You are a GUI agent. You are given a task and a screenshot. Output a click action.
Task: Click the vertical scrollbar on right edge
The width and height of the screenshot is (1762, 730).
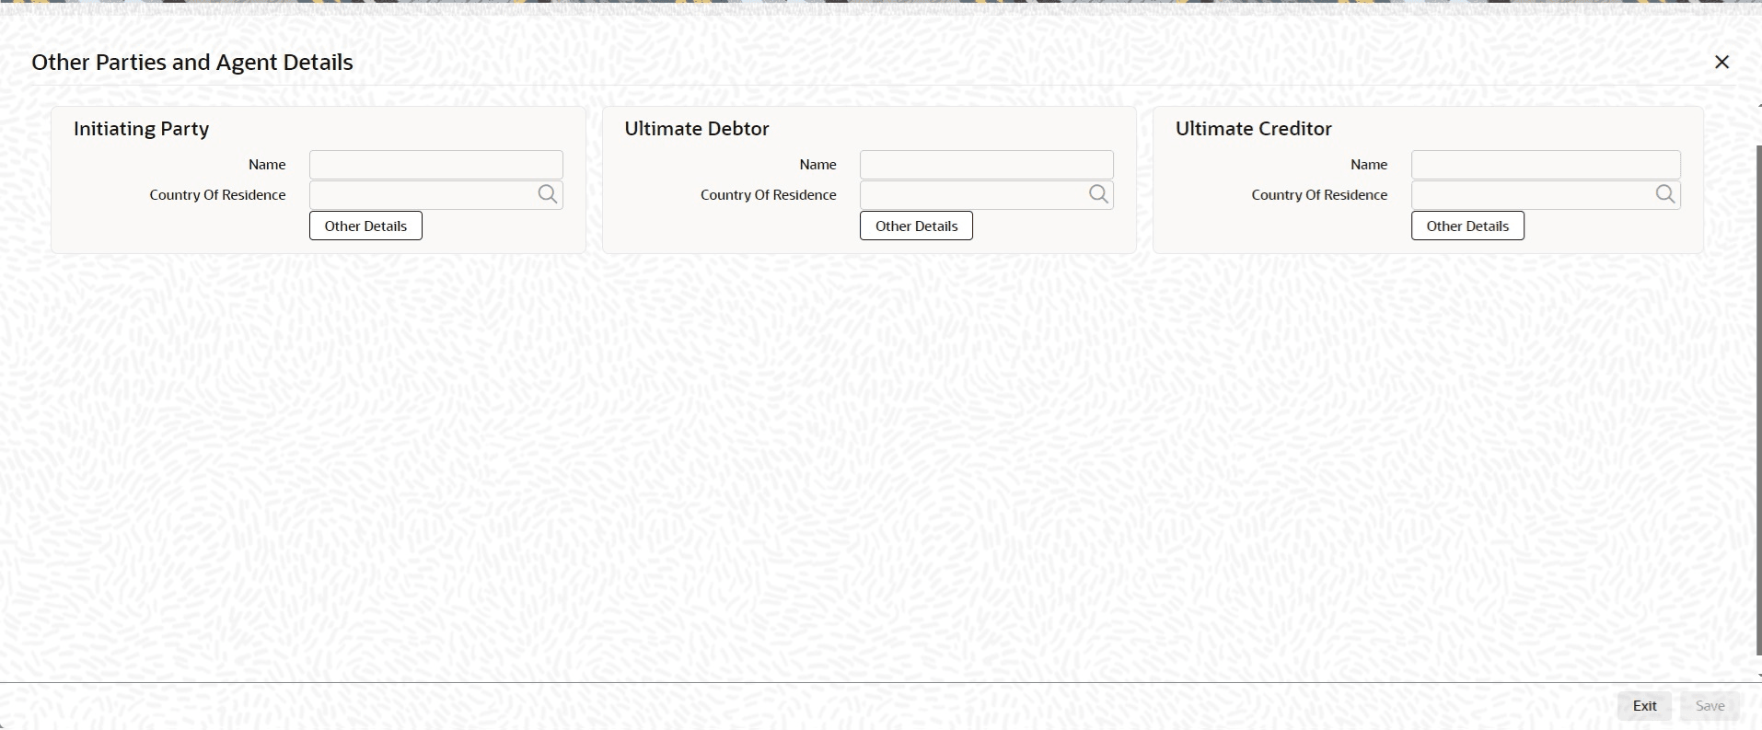[x=1758, y=400]
